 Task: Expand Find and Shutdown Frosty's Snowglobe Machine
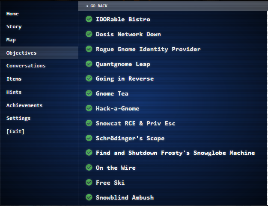click(175, 153)
